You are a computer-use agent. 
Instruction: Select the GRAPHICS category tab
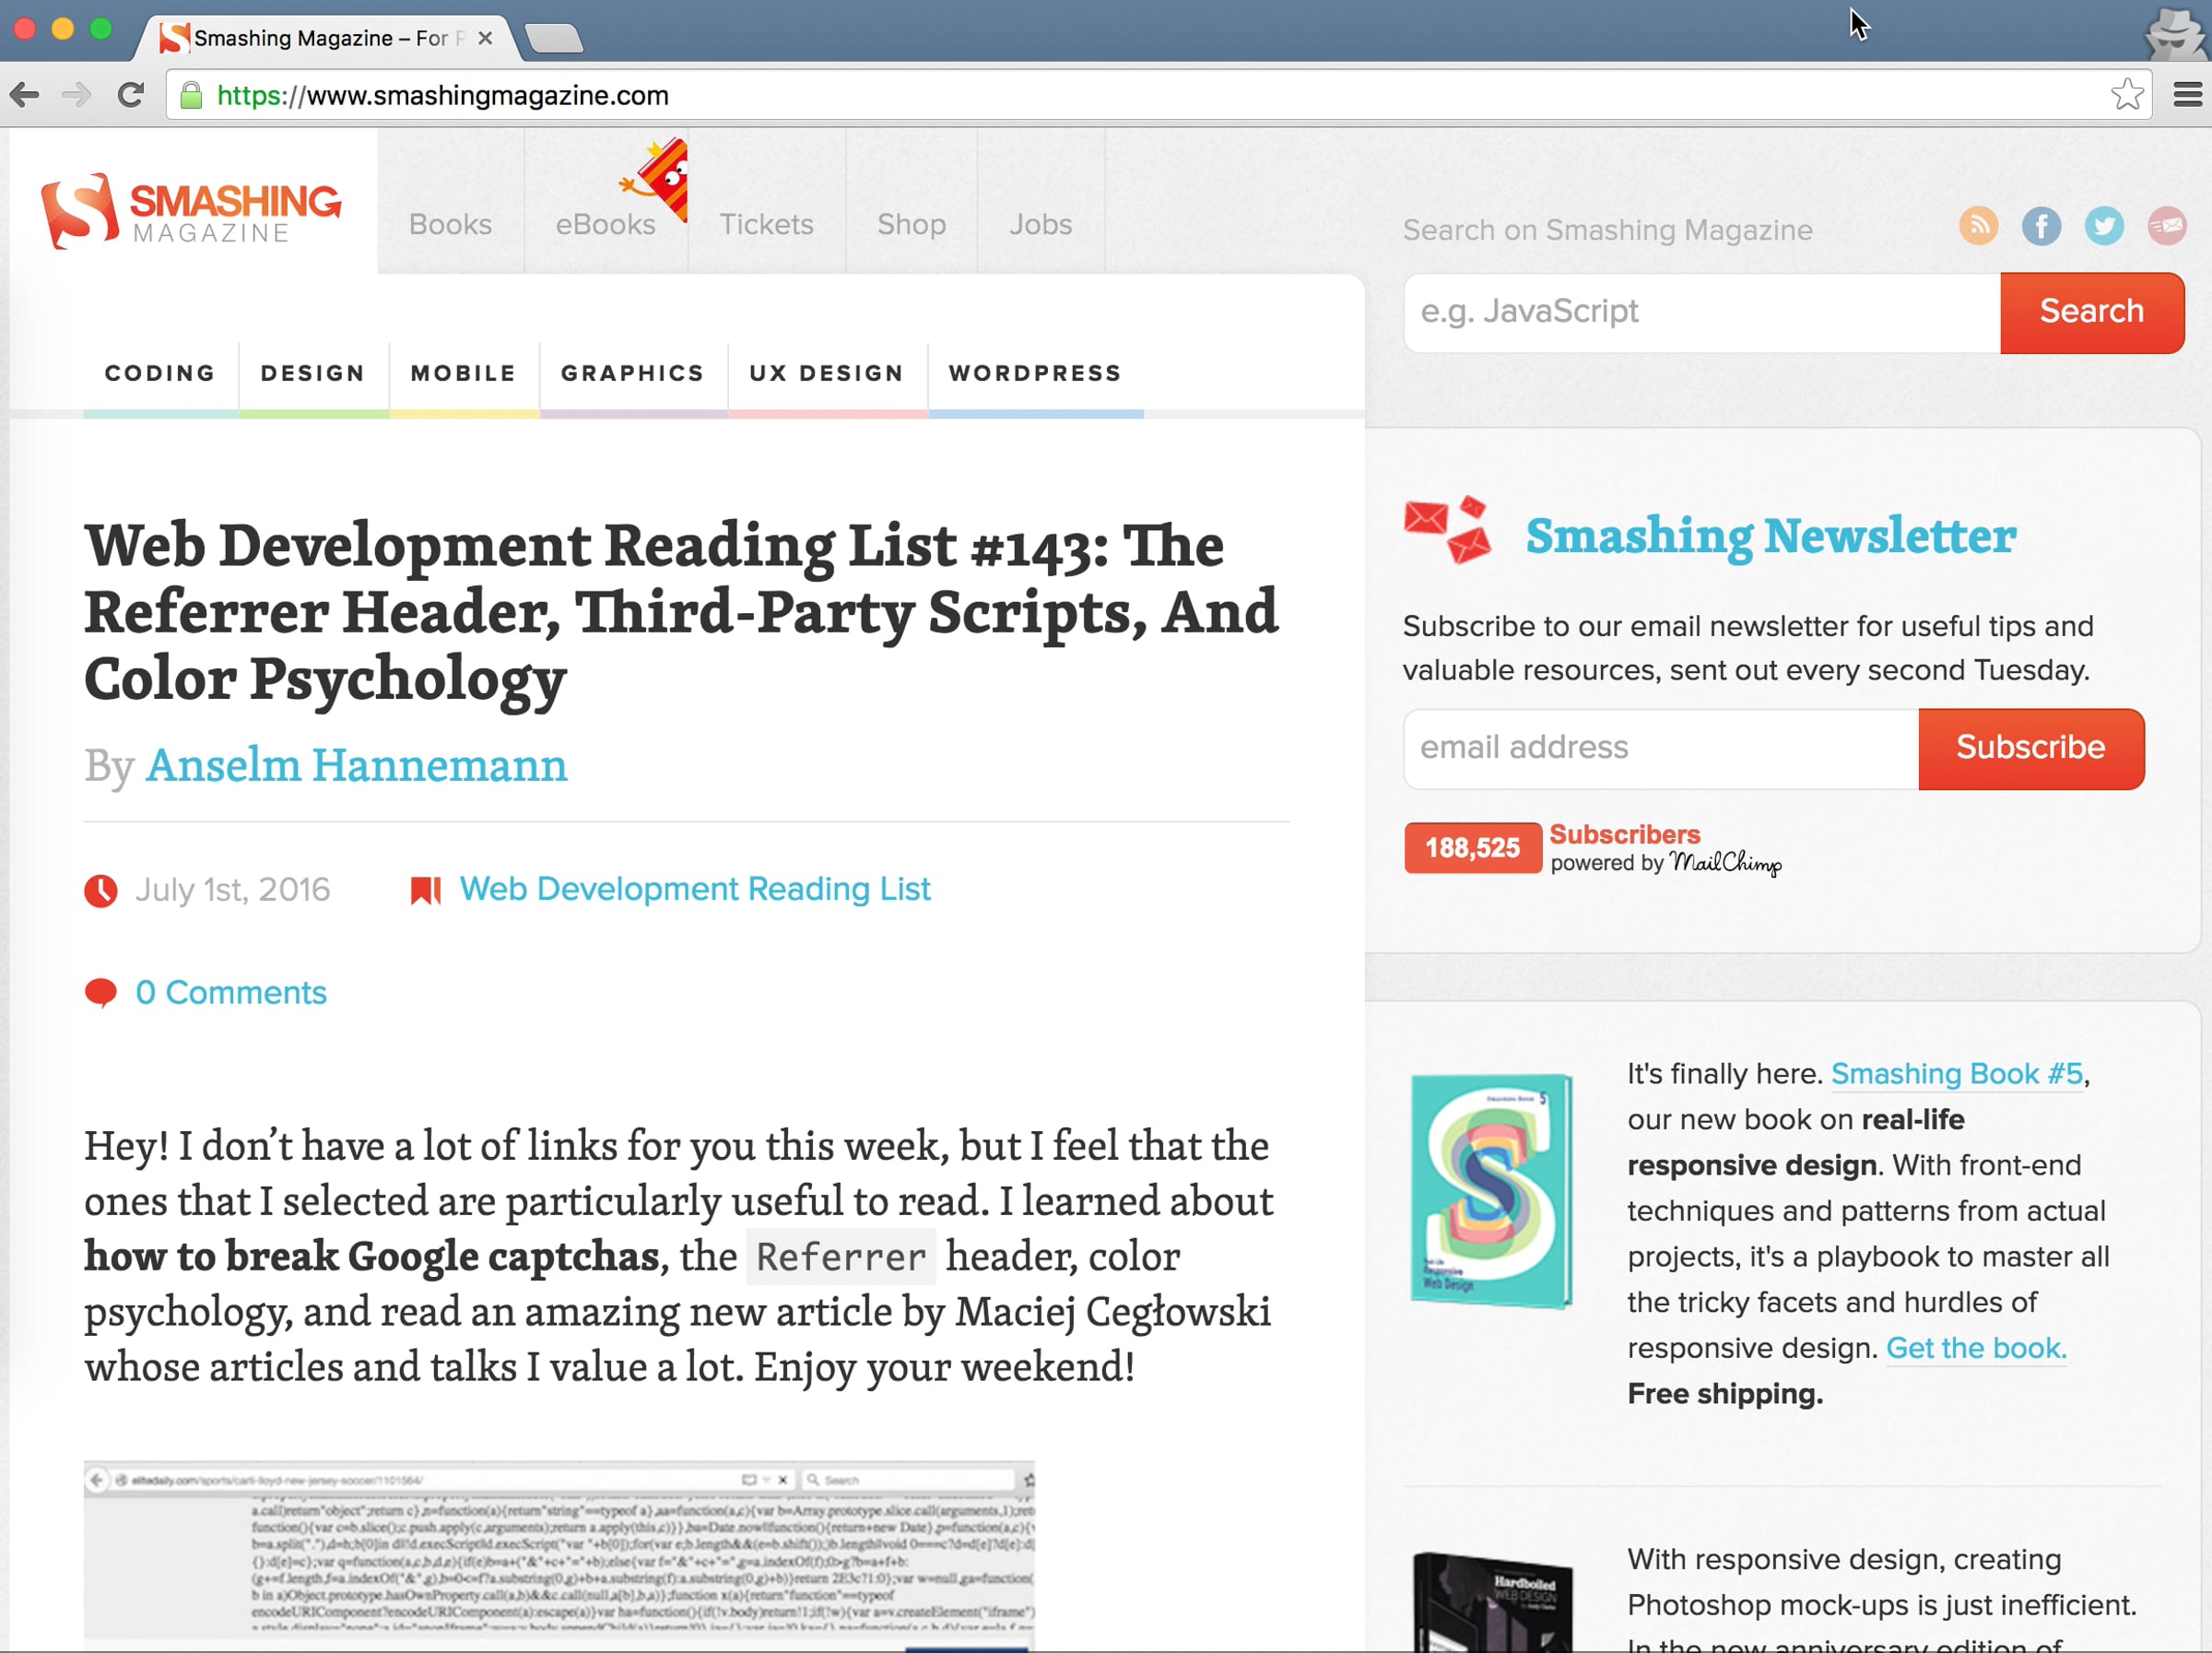(x=632, y=373)
